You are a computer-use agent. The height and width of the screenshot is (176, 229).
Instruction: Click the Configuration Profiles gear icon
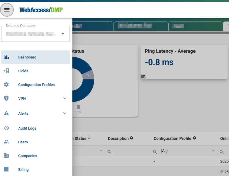point(6,85)
